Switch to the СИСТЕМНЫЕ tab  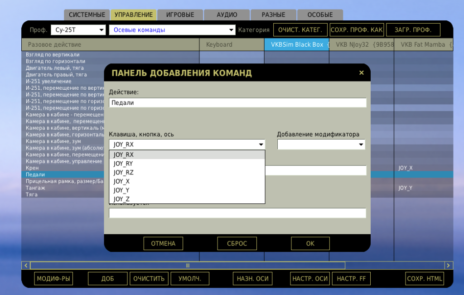[87, 15]
